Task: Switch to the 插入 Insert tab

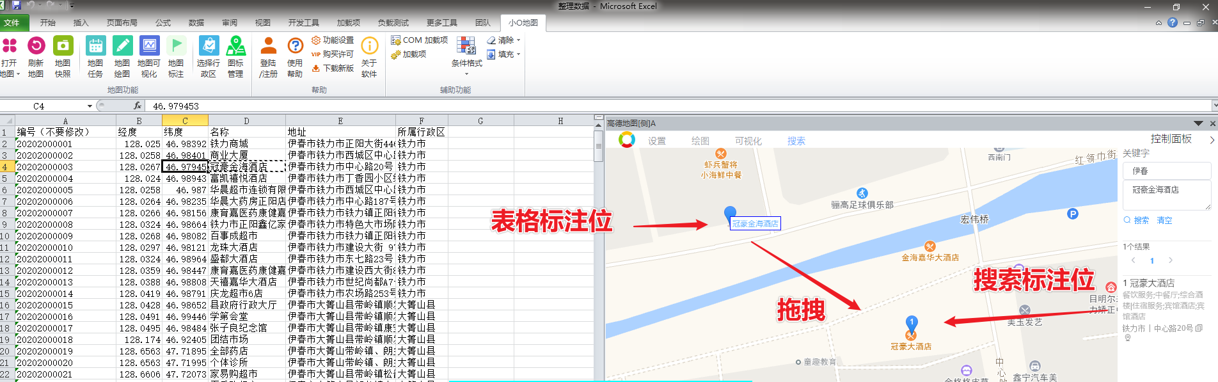Action: coord(81,22)
